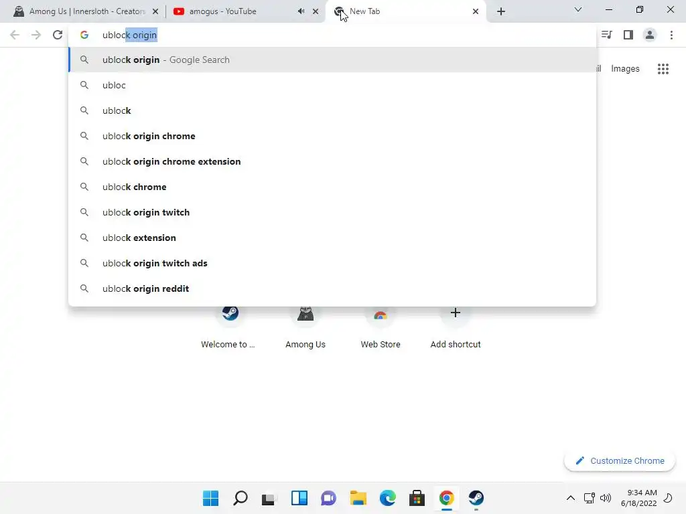The width and height of the screenshot is (686, 514).
Task: Close the amogus YouTube tab
Action: pyautogui.click(x=316, y=11)
